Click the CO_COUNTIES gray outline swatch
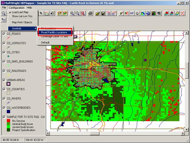 (9, 93)
